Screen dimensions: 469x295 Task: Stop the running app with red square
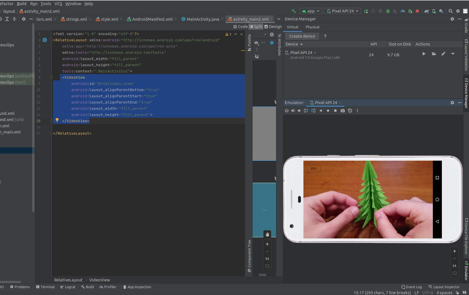coord(417,11)
